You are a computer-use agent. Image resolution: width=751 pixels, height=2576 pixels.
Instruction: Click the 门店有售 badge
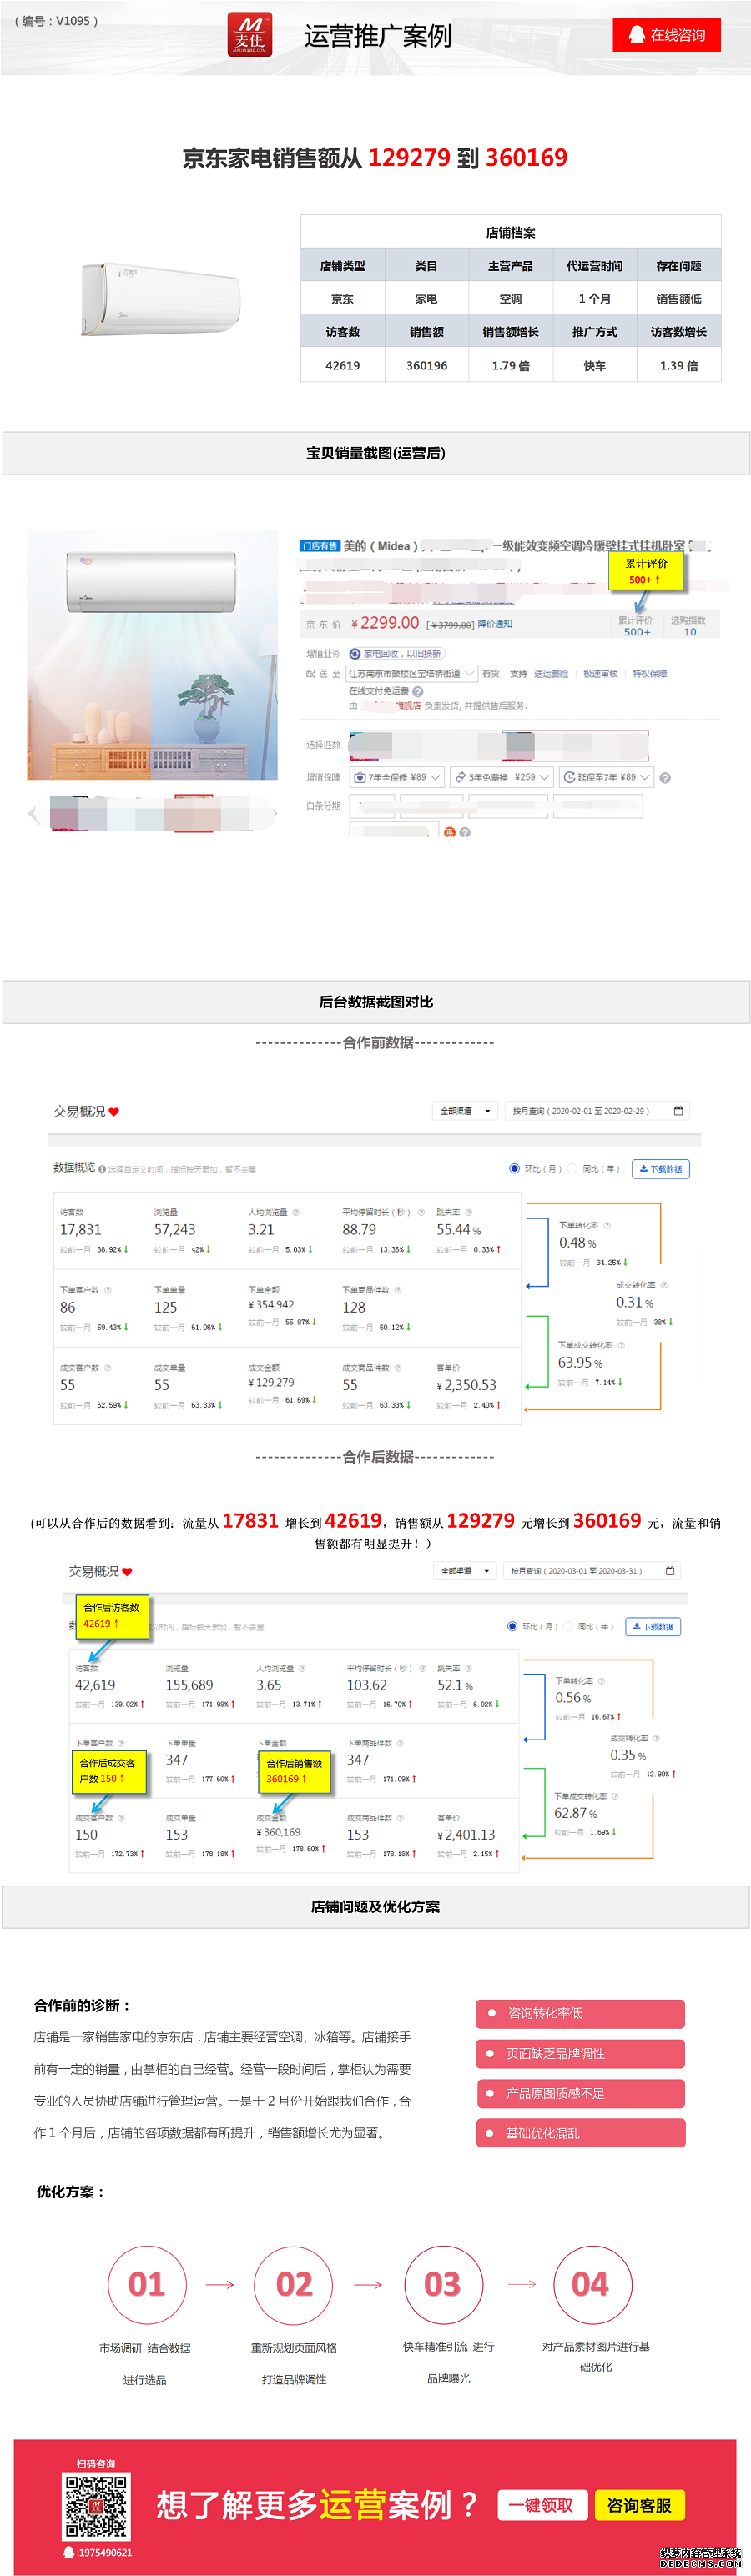320,546
